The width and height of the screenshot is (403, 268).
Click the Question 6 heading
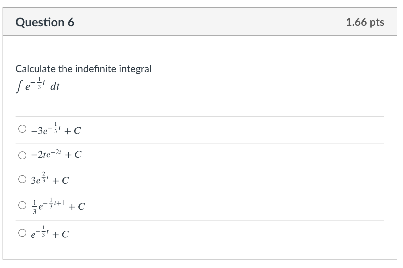(x=45, y=22)
